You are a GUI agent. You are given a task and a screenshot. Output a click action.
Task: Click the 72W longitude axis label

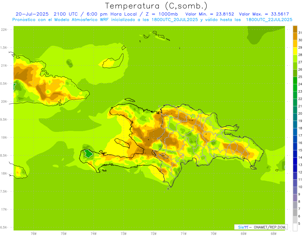[153, 234]
